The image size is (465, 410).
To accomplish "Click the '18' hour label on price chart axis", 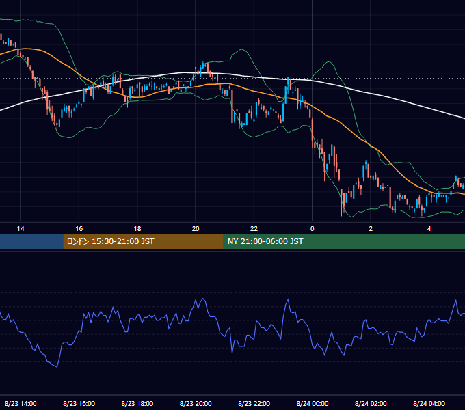I will 137,229.
